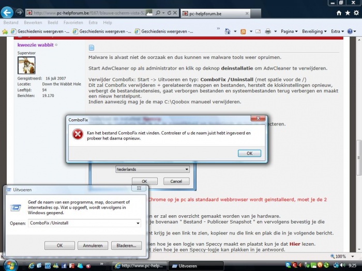The image size is (362, 271).
Task: Launch Internet Explorer from quick launch
Action: [x=31, y=266]
